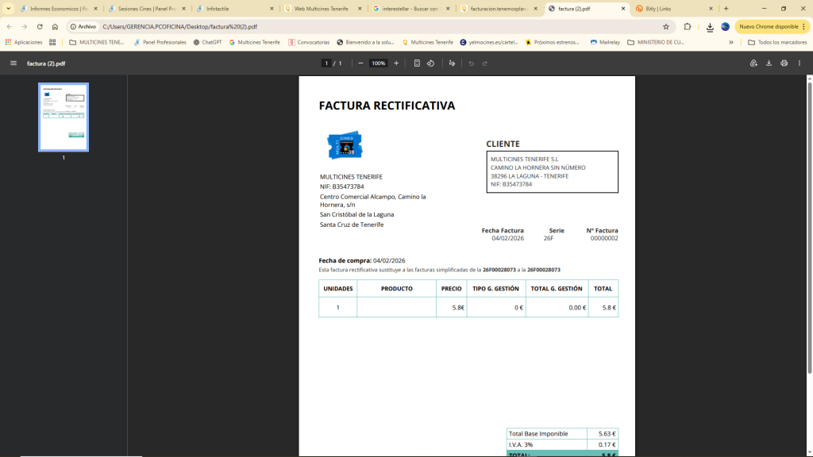Select the draw annotation tool
This screenshot has height=457, width=813.
tap(452, 63)
